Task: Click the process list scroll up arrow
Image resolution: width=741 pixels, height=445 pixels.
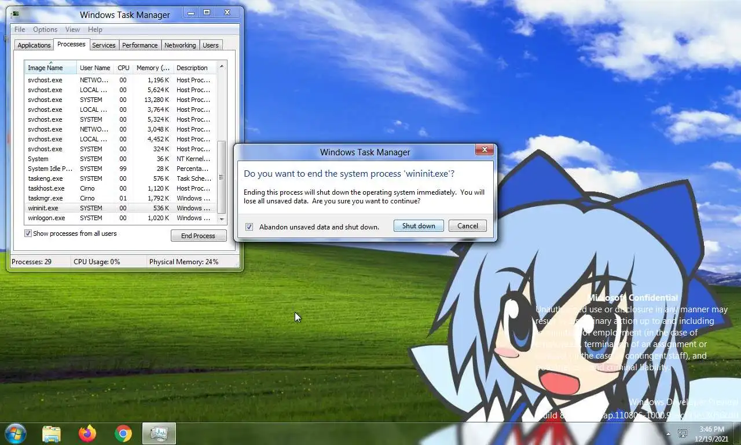Action: click(221, 67)
